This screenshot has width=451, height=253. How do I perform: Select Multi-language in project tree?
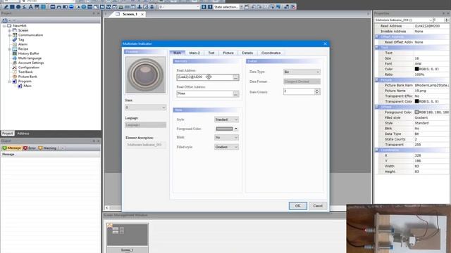pos(30,58)
